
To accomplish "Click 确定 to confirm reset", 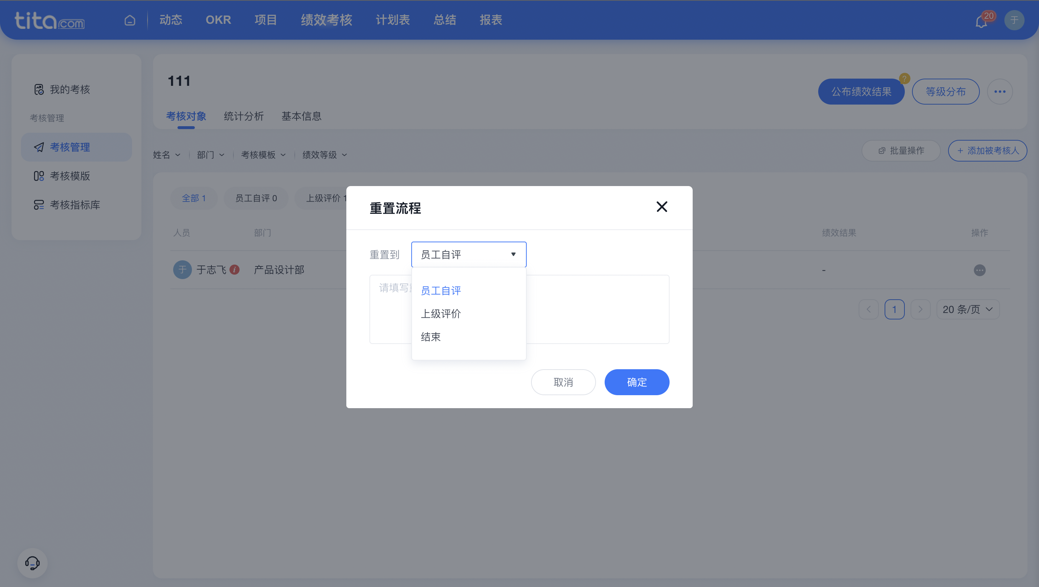I will tap(636, 382).
